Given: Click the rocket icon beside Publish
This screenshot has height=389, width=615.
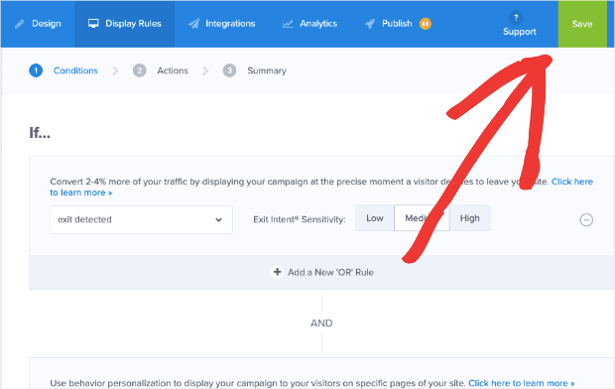Looking at the screenshot, I should [370, 24].
